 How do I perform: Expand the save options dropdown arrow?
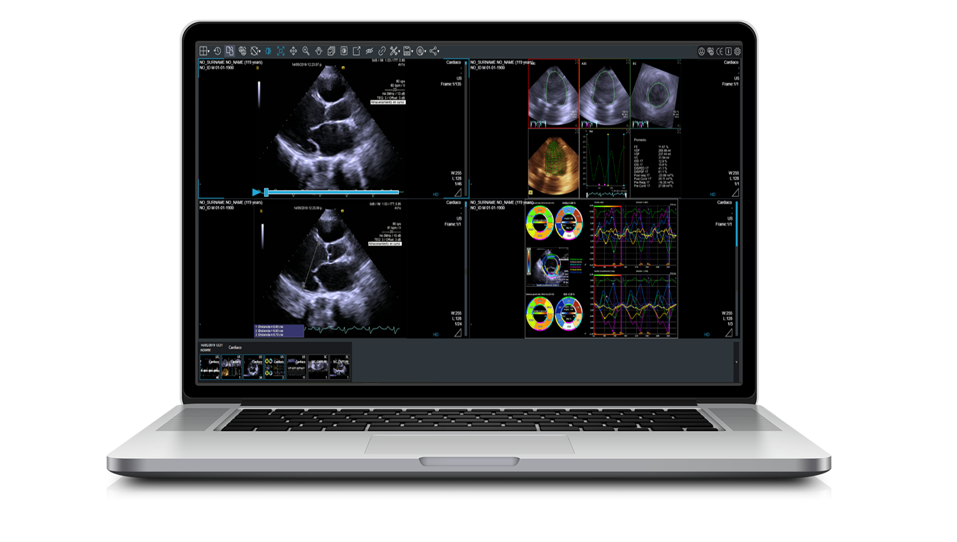coord(412,52)
